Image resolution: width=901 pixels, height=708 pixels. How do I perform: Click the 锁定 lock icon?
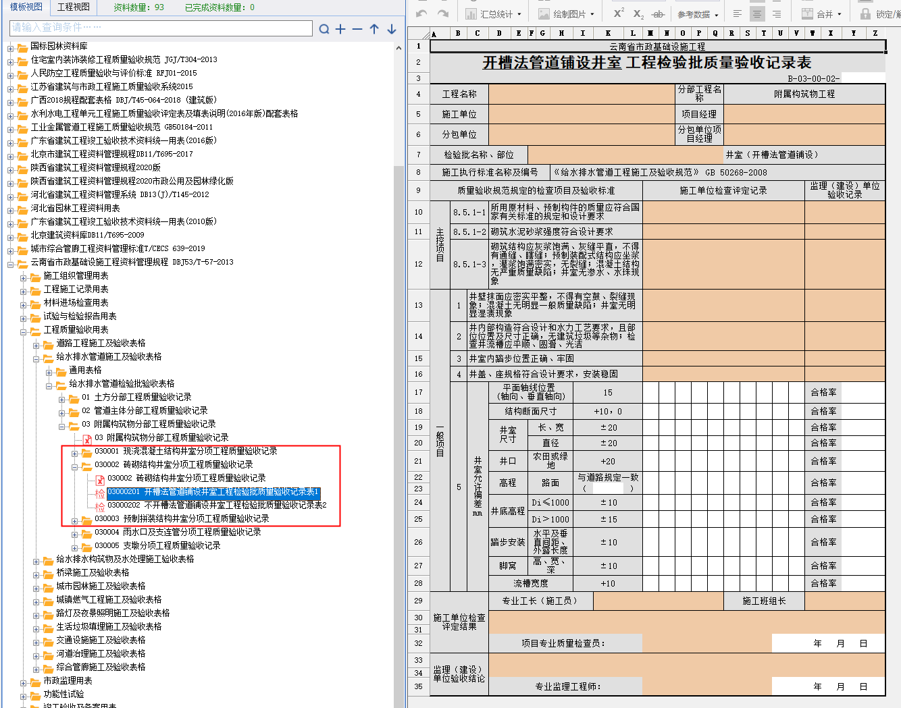pos(865,13)
